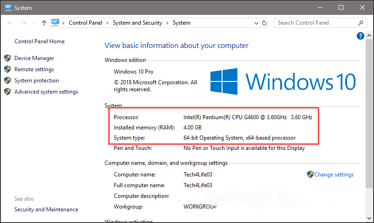Click the Back navigation arrow
The image size is (374, 223).
click(10, 23)
